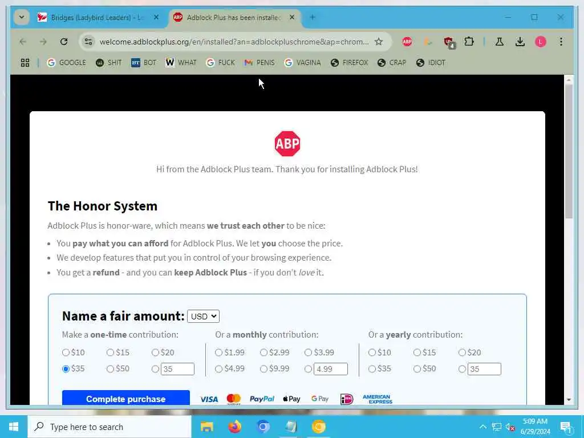
Task: Open the CRAP bookmark
Action: (x=392, y=63)
